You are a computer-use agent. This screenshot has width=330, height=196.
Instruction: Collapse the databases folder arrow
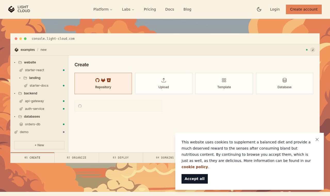(15, 117)
